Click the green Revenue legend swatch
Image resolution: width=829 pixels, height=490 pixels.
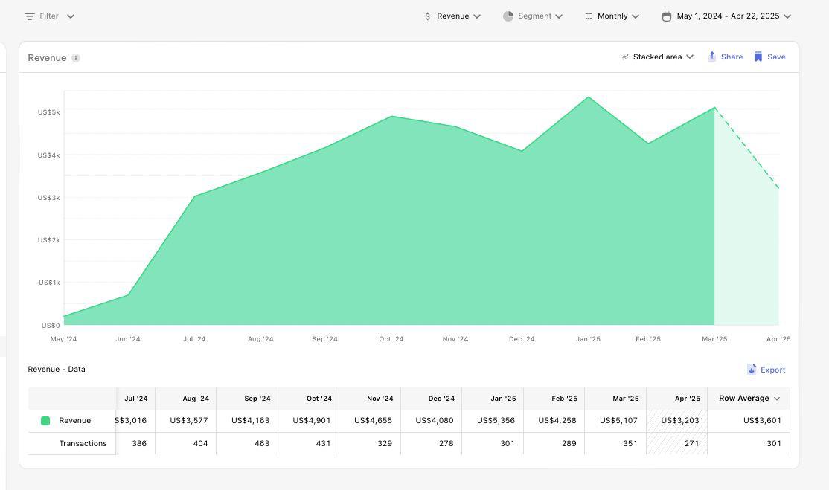45,421
